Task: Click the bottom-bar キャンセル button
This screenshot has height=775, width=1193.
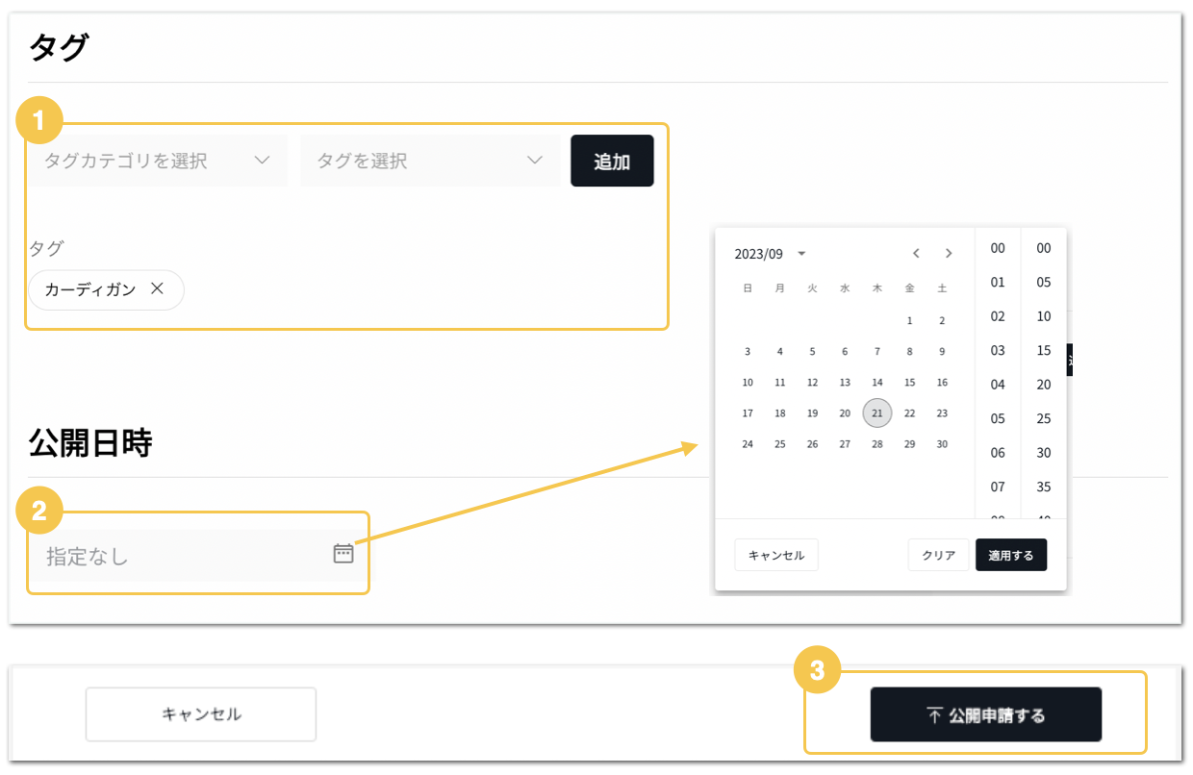Action: click(x=201, y=714)
